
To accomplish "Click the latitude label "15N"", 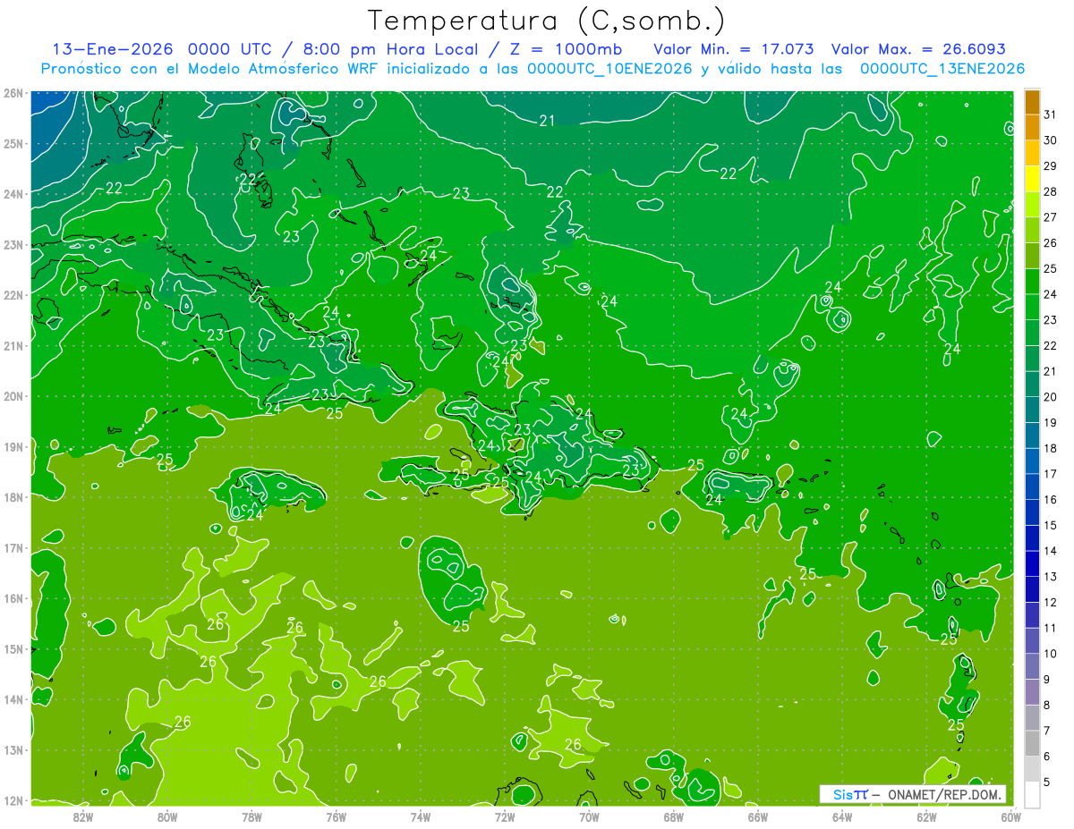I will [13, 648].
